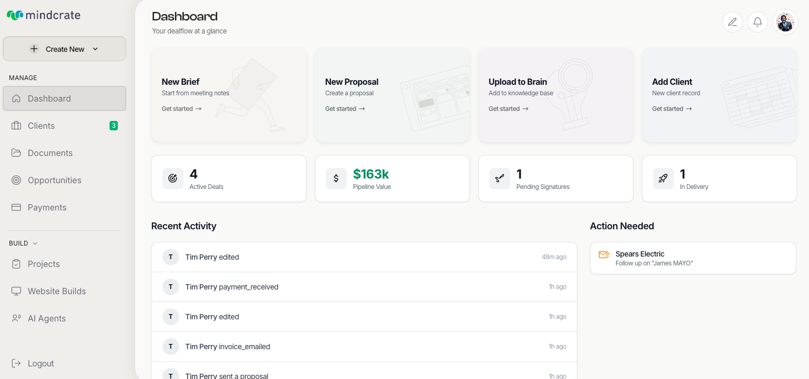The image size is (809, 379).
Task: Open Documents in the sidebar
Action: point(64,153)
